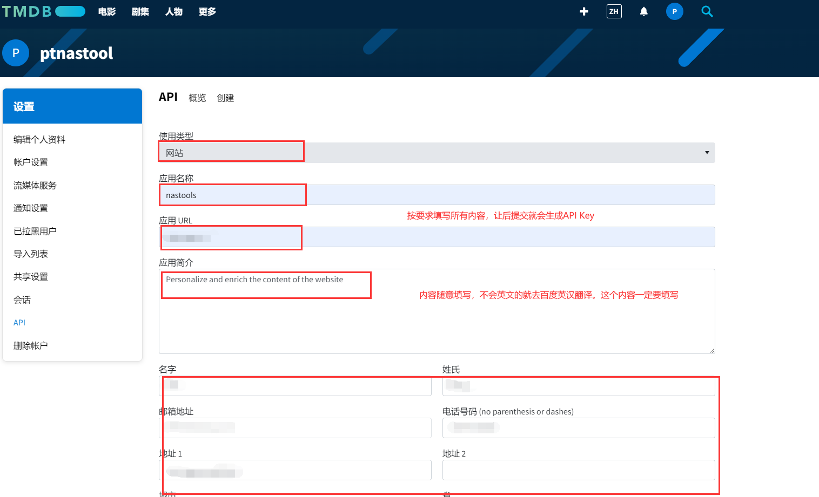Open the ZH language selector

coord(614,11)
